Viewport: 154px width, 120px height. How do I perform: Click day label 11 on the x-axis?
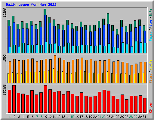click(x=54, y=117)
